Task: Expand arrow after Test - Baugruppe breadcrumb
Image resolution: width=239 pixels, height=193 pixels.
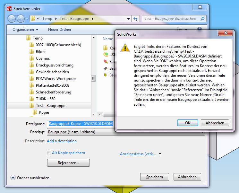Action: click(x=92, y=19)
